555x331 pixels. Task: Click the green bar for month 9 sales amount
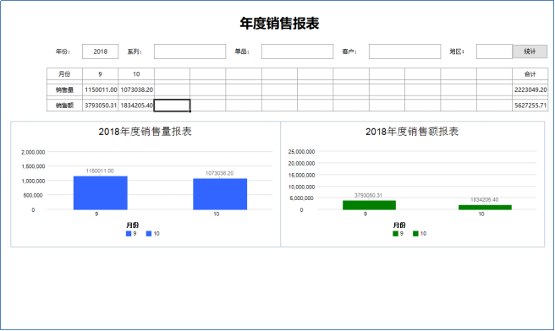[x=369, y=205]
